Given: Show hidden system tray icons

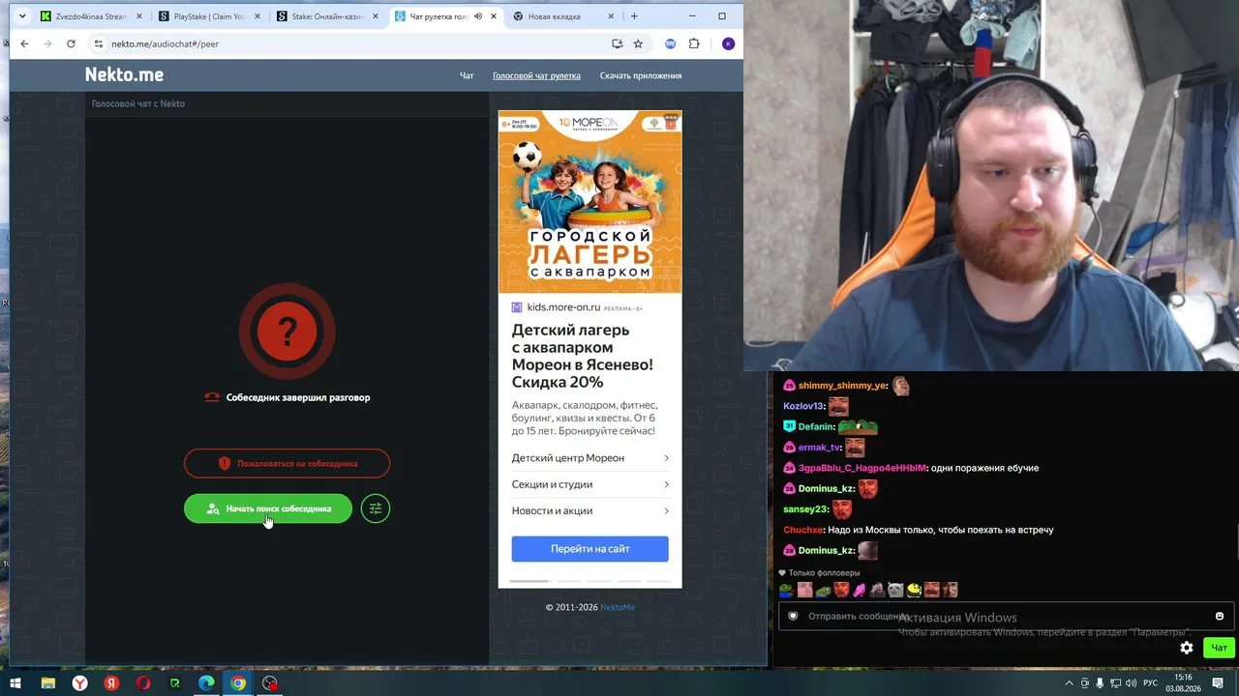Looking at the screenshot, I should click(1069, 683).
